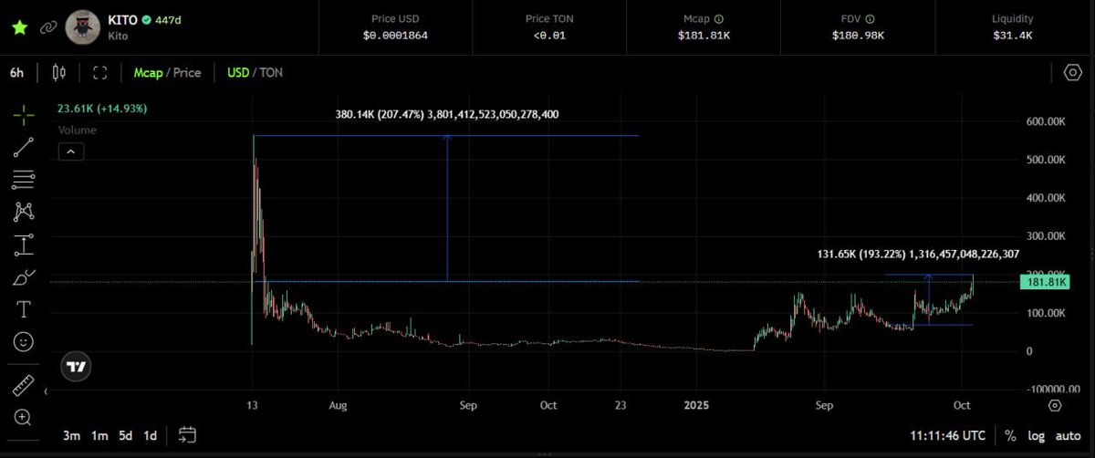This screenshot has height=458, width=1095.
Task: Set chart range to 1d
Action: tap(151, 435)
